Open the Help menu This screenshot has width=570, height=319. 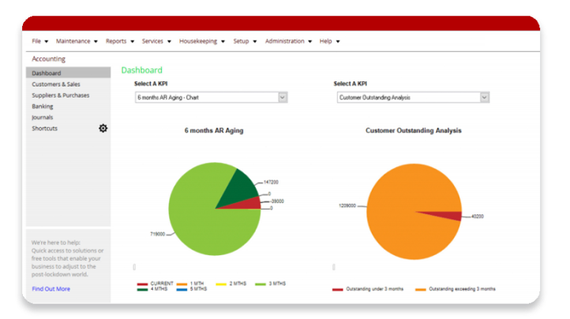(x=329, y=41)
